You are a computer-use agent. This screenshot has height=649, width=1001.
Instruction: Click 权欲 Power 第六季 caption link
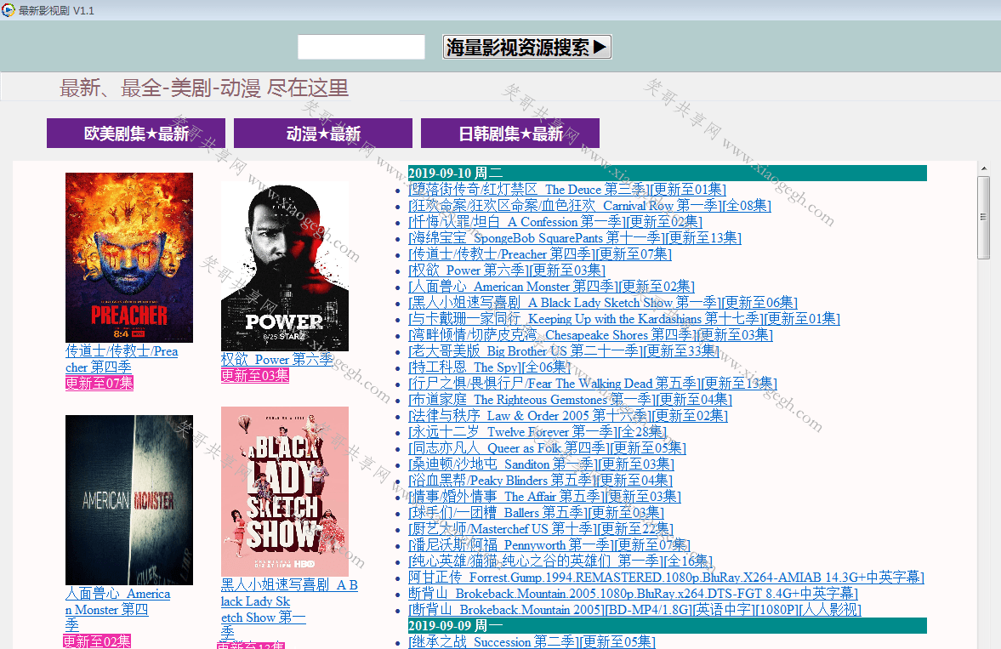(277, 360)
